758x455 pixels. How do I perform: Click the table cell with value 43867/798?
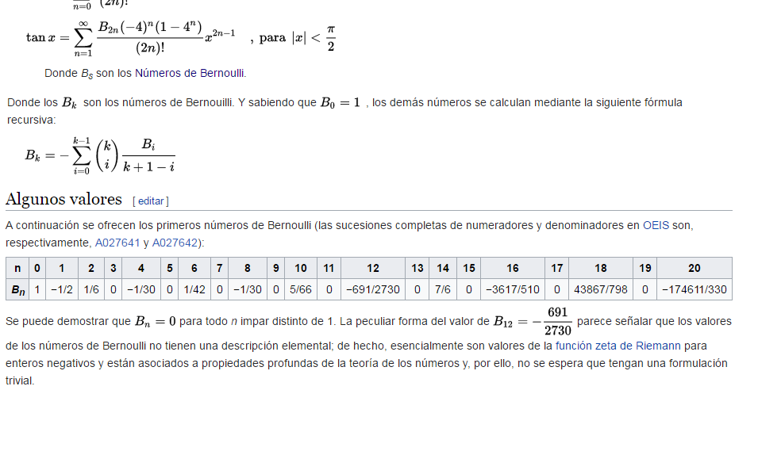pos(600,290)
